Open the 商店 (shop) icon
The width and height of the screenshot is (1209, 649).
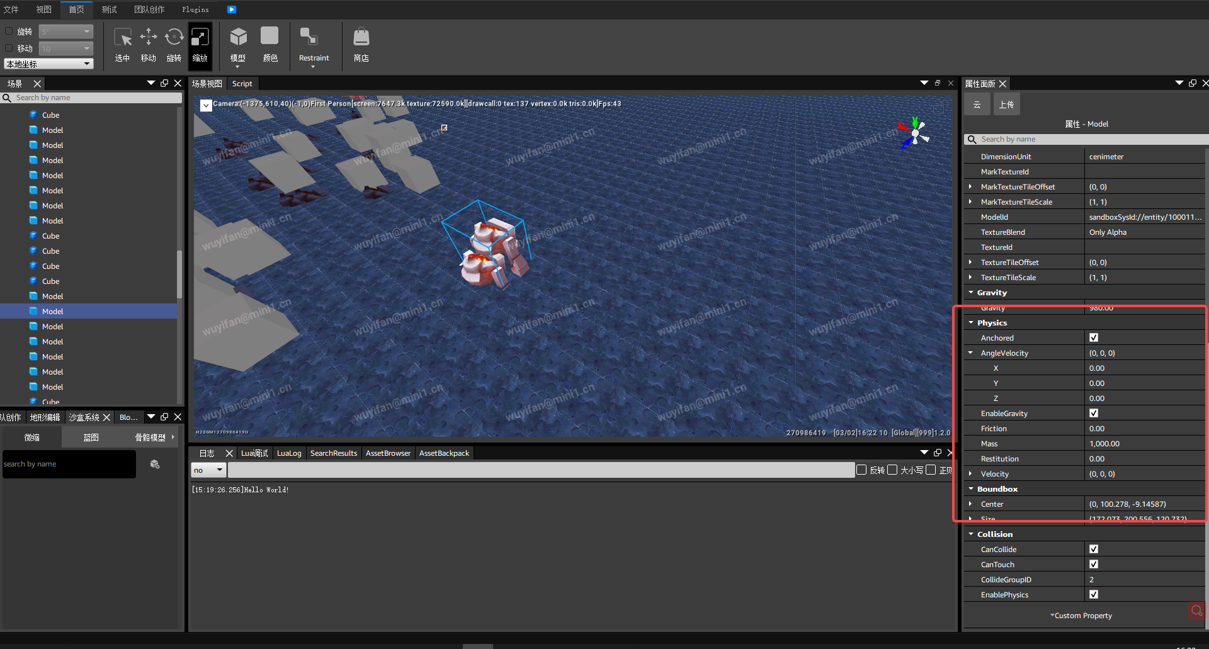click(361, 45)
